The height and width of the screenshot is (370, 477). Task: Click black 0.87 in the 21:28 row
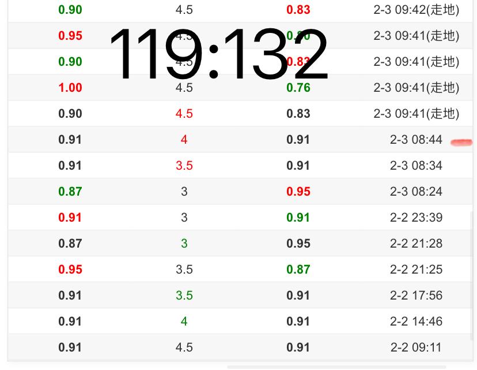(70, 244)
